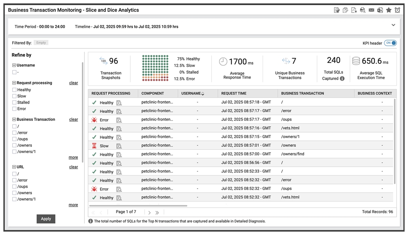The image size is (408, 235).
Task: Expand the time period panel chevron
Action: point(393,25)
